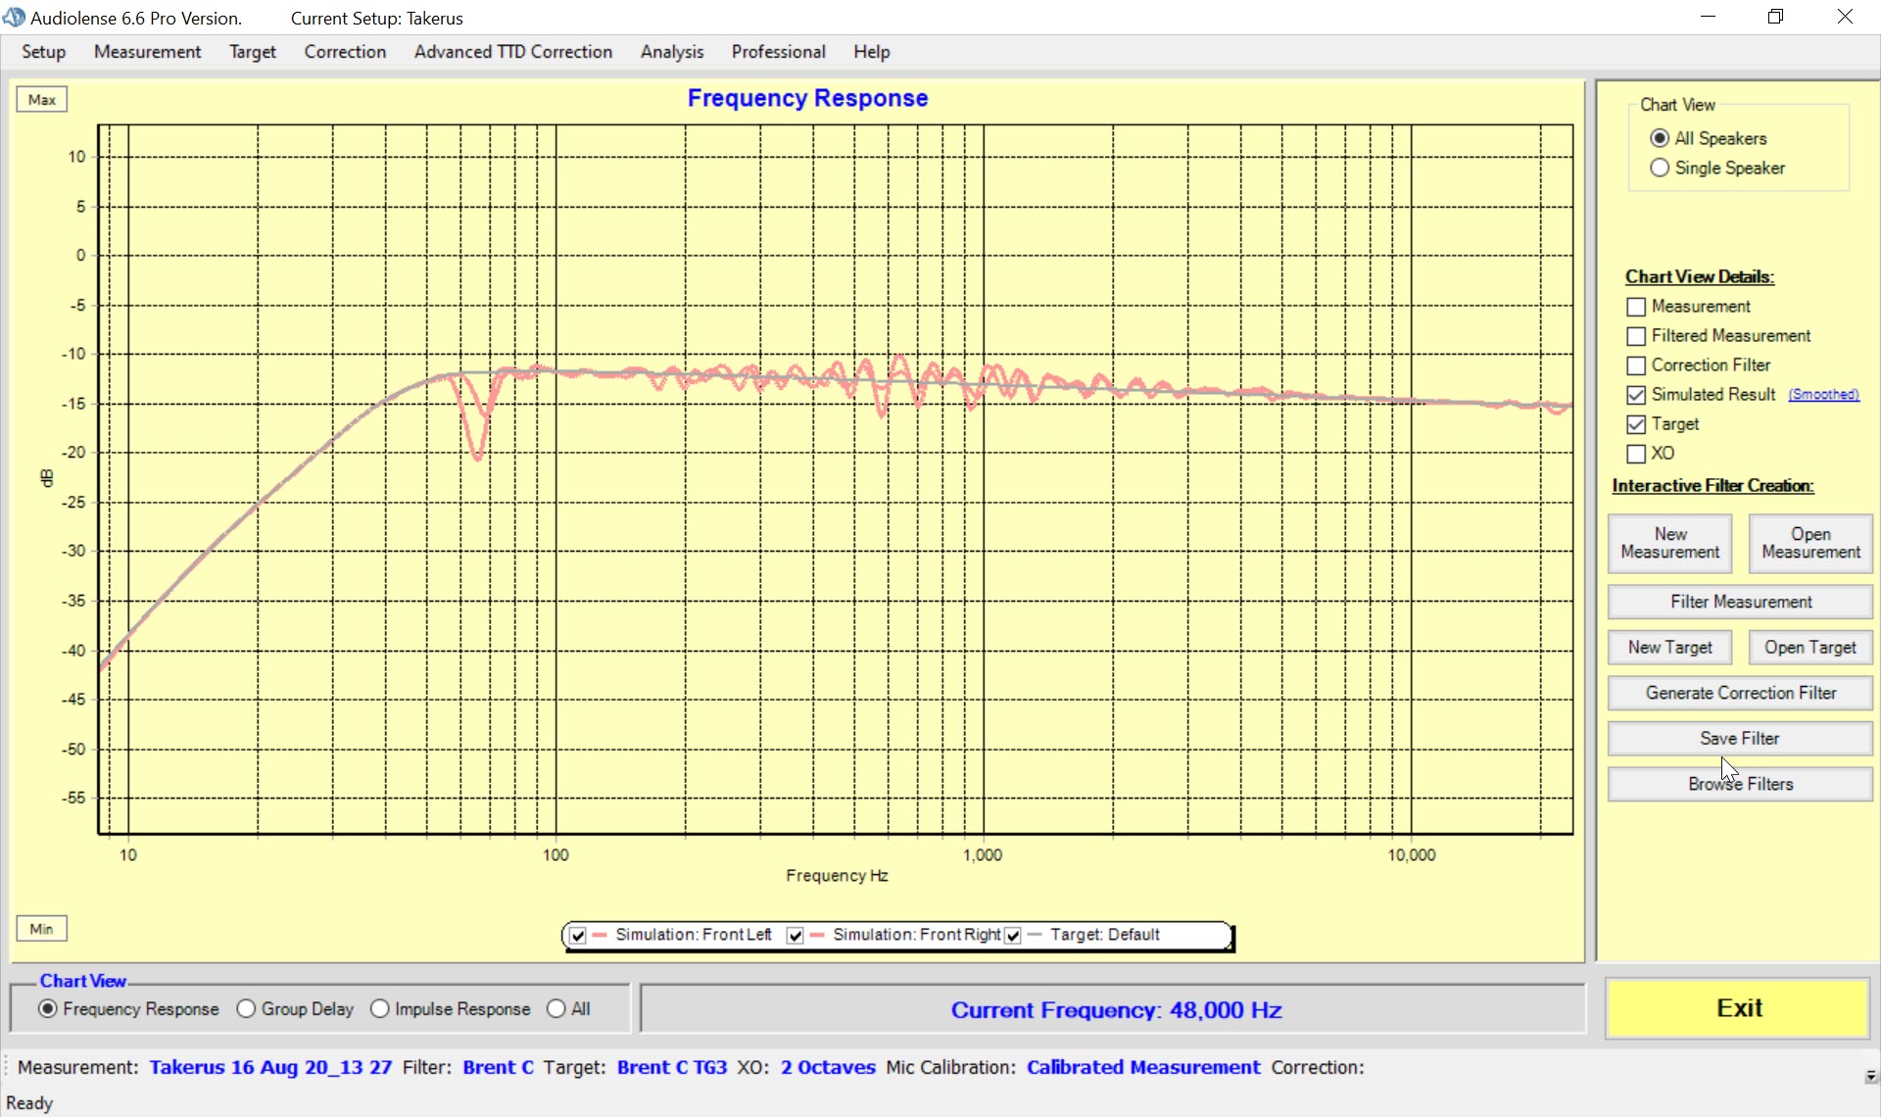Click the Interactive Filter Creation heading
The height and width of the screenshot is (1117, 1881).
coord(1712,486)
